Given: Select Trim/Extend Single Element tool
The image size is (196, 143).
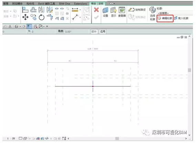Looking at the screenshot, I should [x=57, y=19].
